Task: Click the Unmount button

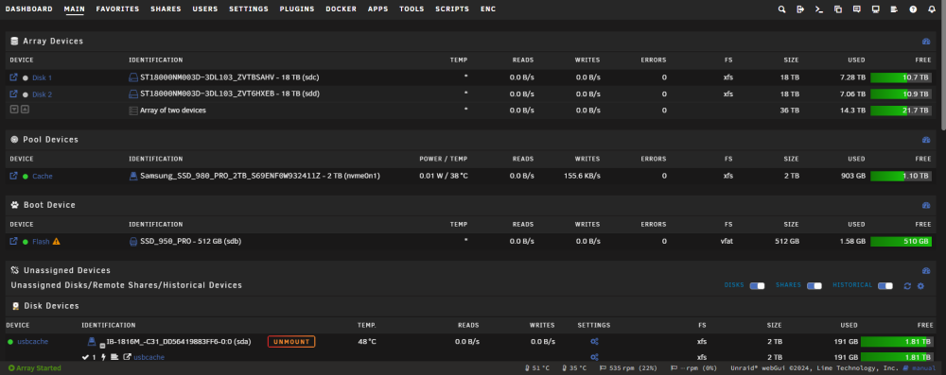Action: pos(291,342)
